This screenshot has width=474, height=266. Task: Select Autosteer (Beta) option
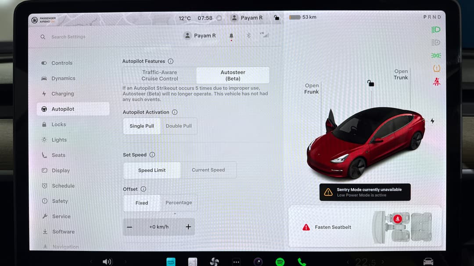point(233,75)
